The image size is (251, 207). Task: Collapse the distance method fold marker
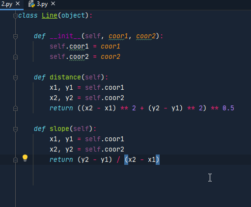click(x=15, y=78)
